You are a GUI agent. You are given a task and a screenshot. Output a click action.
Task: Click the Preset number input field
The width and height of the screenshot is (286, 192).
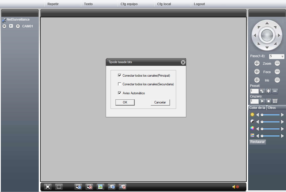coord(254,91)
